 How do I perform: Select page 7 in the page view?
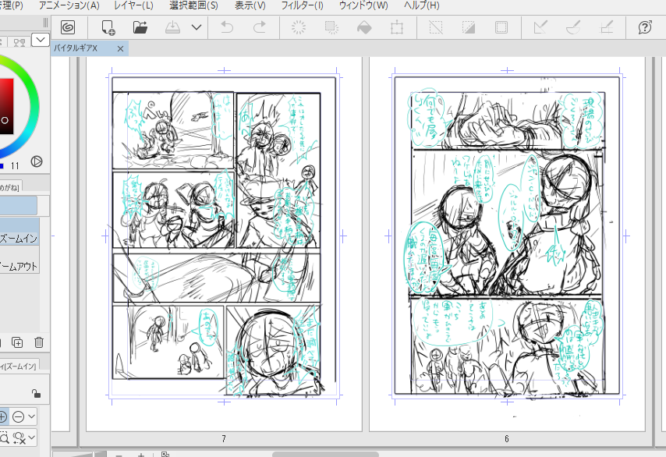tap(224, 244)
